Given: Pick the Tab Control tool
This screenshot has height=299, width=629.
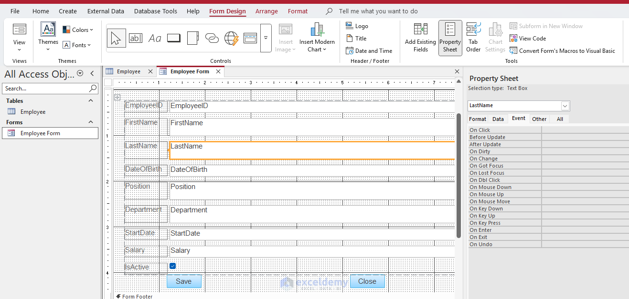Looking at the screenshot, I should pos(193,38).
